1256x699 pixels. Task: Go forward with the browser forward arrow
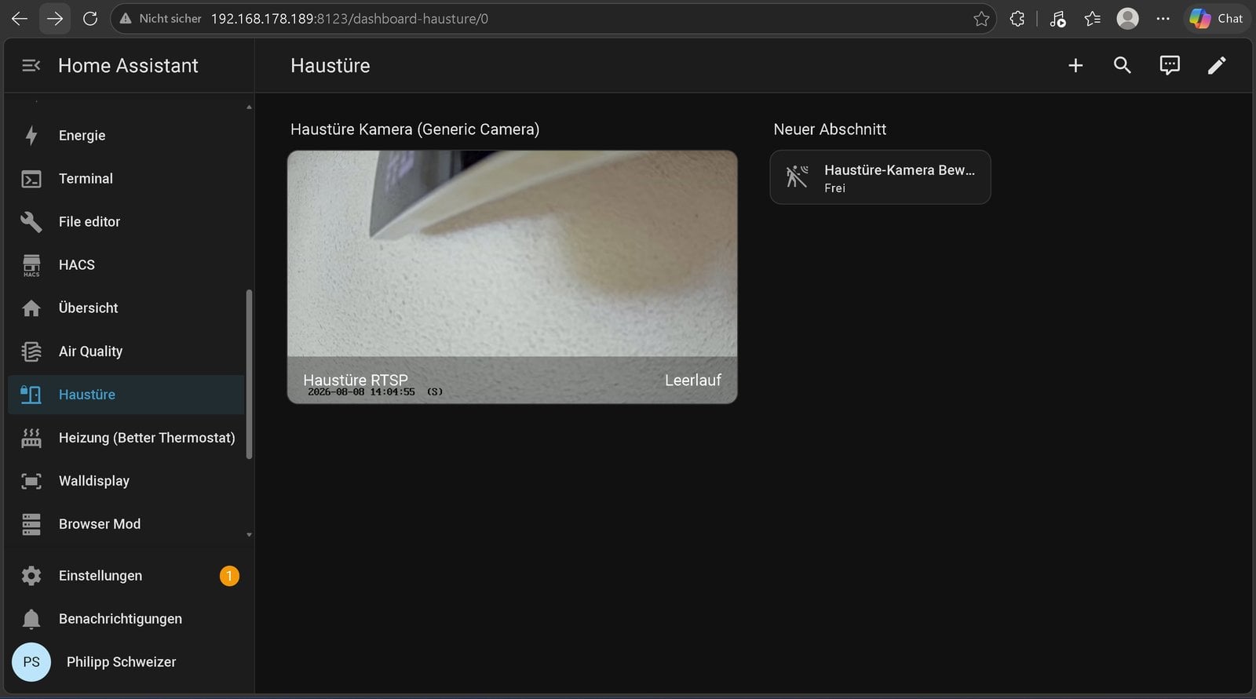(x=55, y=19)
